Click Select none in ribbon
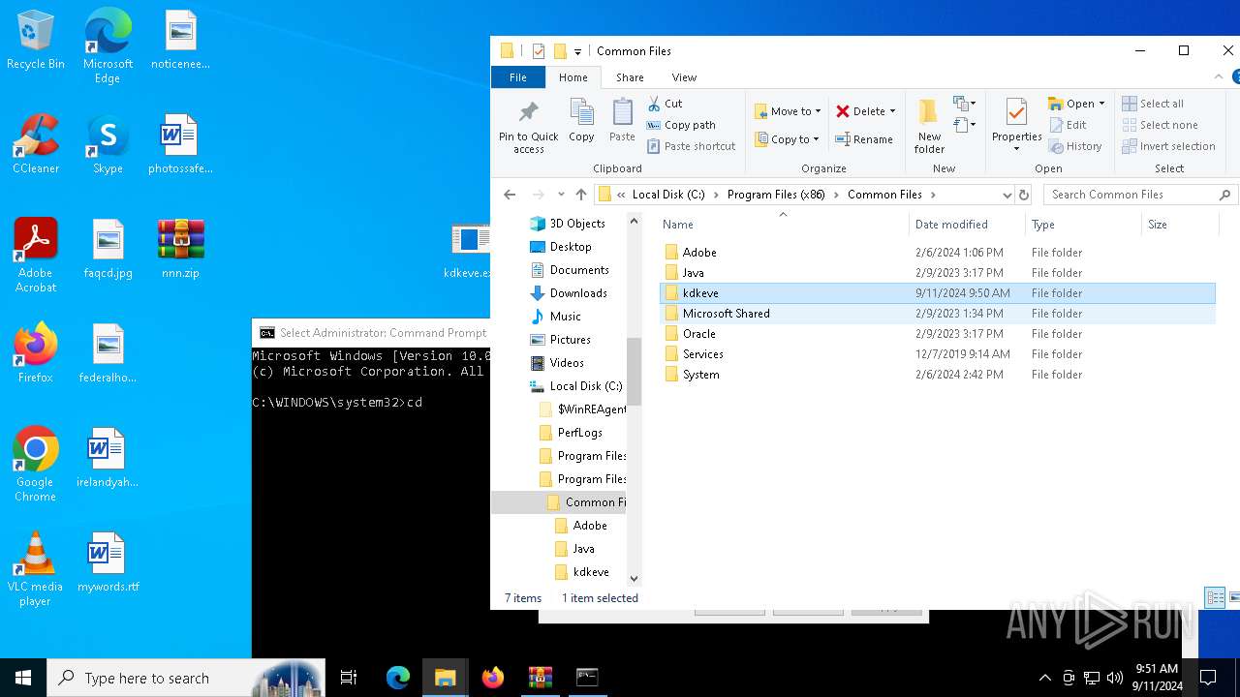Image resolution: width=1240 pixels, height=697 pixels. pyautogui.click(x=1161, y=125)
